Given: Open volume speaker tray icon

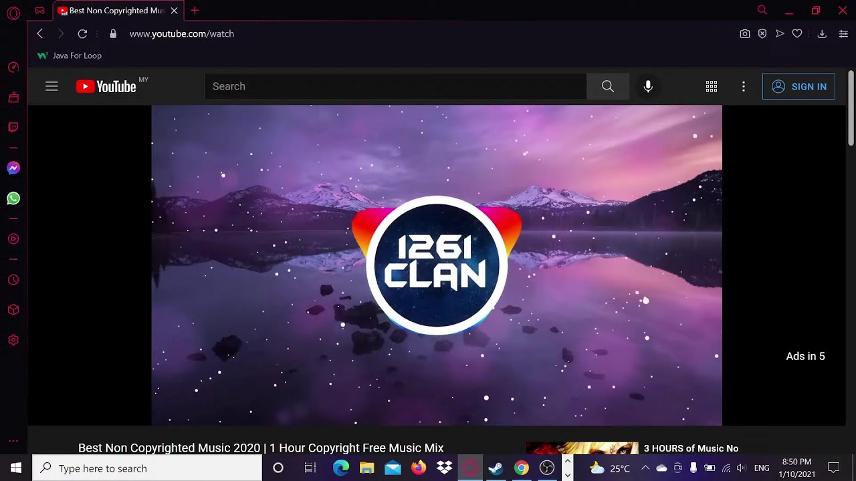Looking at the screenshot, I should pyautogui.click(x=741, y=468).
